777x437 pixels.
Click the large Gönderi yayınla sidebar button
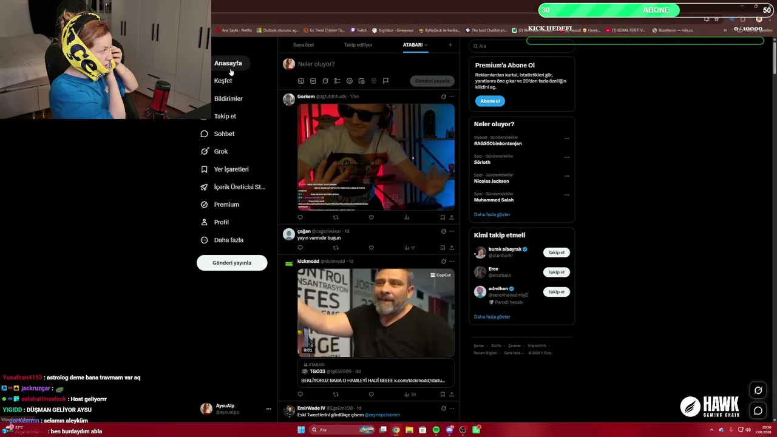(x=232, y=263)
